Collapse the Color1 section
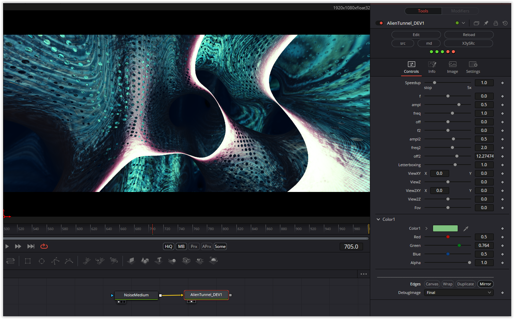The image size is (514, 319). click(x=378, y=219)
